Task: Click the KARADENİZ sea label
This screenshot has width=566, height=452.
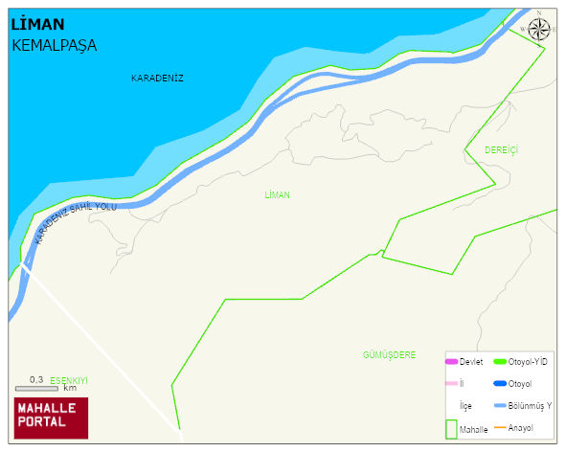Action: [x=157, y=78]
